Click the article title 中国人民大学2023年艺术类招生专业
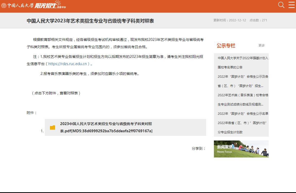Viewport: 296px width, 193px height. 90,21
